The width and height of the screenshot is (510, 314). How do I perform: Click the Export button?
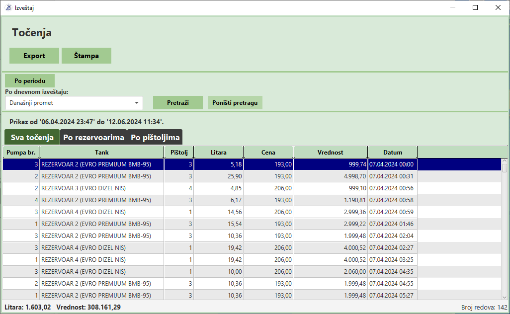click(x=34, y=56)
